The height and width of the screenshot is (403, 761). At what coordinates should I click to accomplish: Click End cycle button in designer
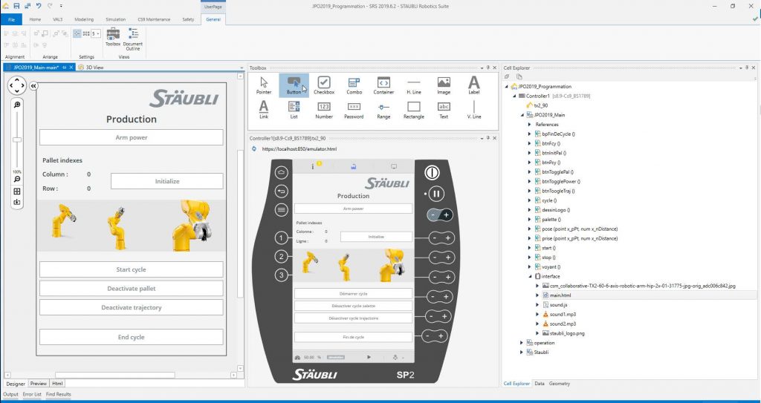[x=131, y=337]
